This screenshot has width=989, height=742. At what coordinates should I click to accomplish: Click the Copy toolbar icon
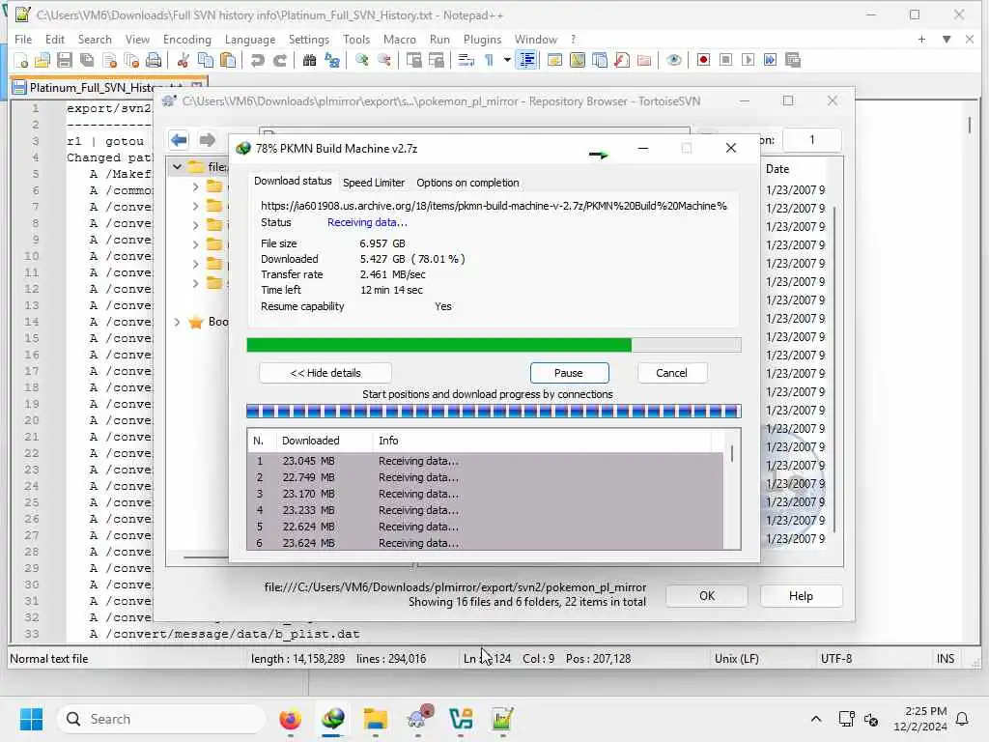pos(206,61)
